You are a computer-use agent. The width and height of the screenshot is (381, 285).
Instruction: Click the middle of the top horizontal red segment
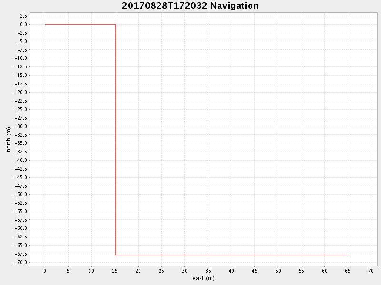click(x=80, y=24)
